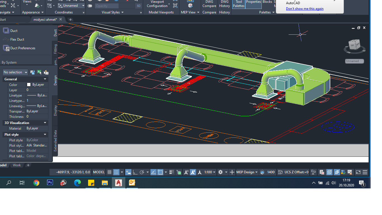Click the Select Objects icon in Properties
Screen dimensions: 382x215
point(39,72)
